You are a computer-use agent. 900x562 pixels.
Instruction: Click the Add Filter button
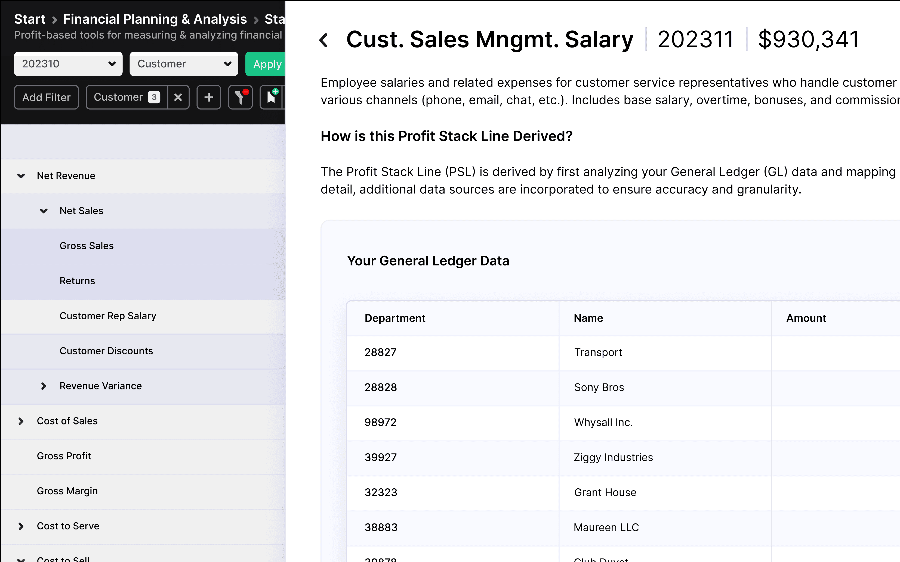pyautogui.click(x=47, y=97)
